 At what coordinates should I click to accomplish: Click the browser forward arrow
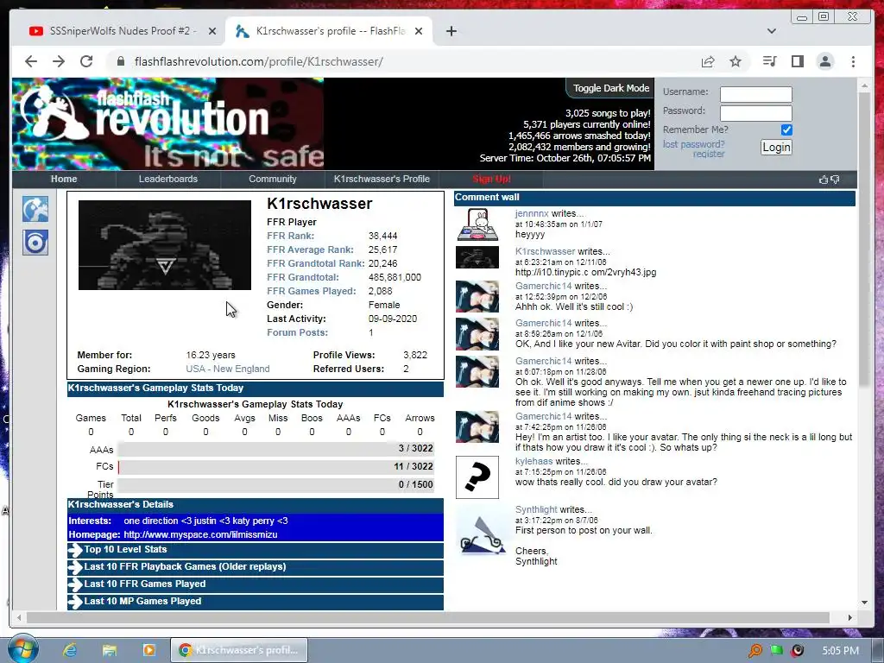pos(59,61)
